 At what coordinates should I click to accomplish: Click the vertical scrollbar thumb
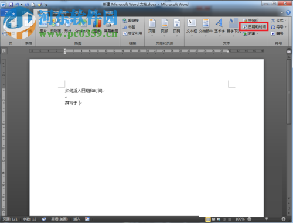[289, 92]
